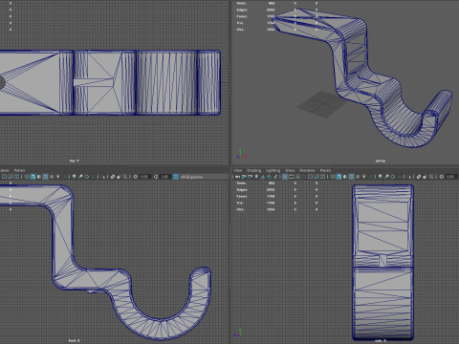Toggle Use Default Material in side view toolbar

pyautogui.click(x=345, y=177)
